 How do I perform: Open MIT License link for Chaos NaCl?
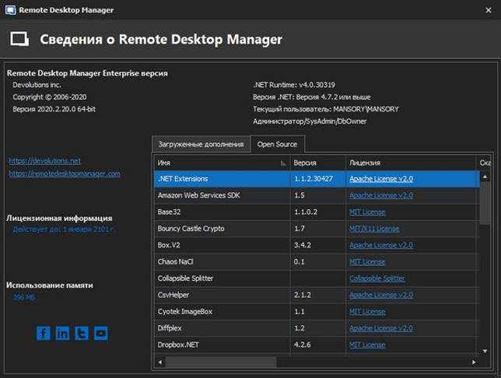click(367, 261)
